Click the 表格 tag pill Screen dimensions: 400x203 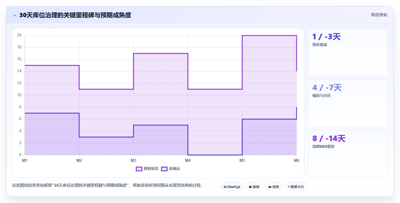(x=254, y=187)
